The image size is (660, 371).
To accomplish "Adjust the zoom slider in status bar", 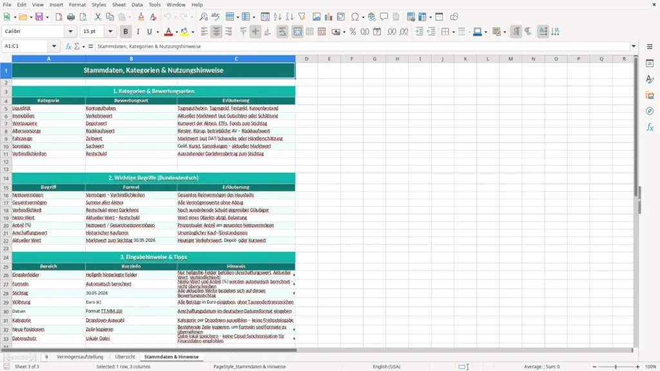I will click(616, 366).
